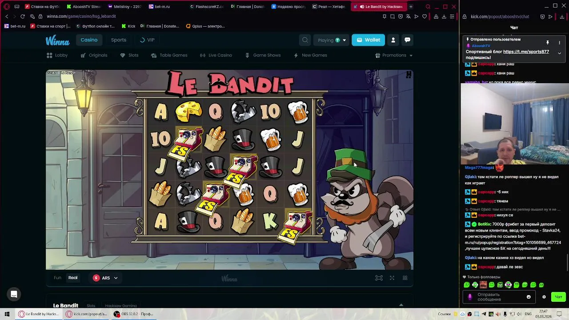Reload the winna.com page
The width and height of the screenshot is (569, 320).
22,16
